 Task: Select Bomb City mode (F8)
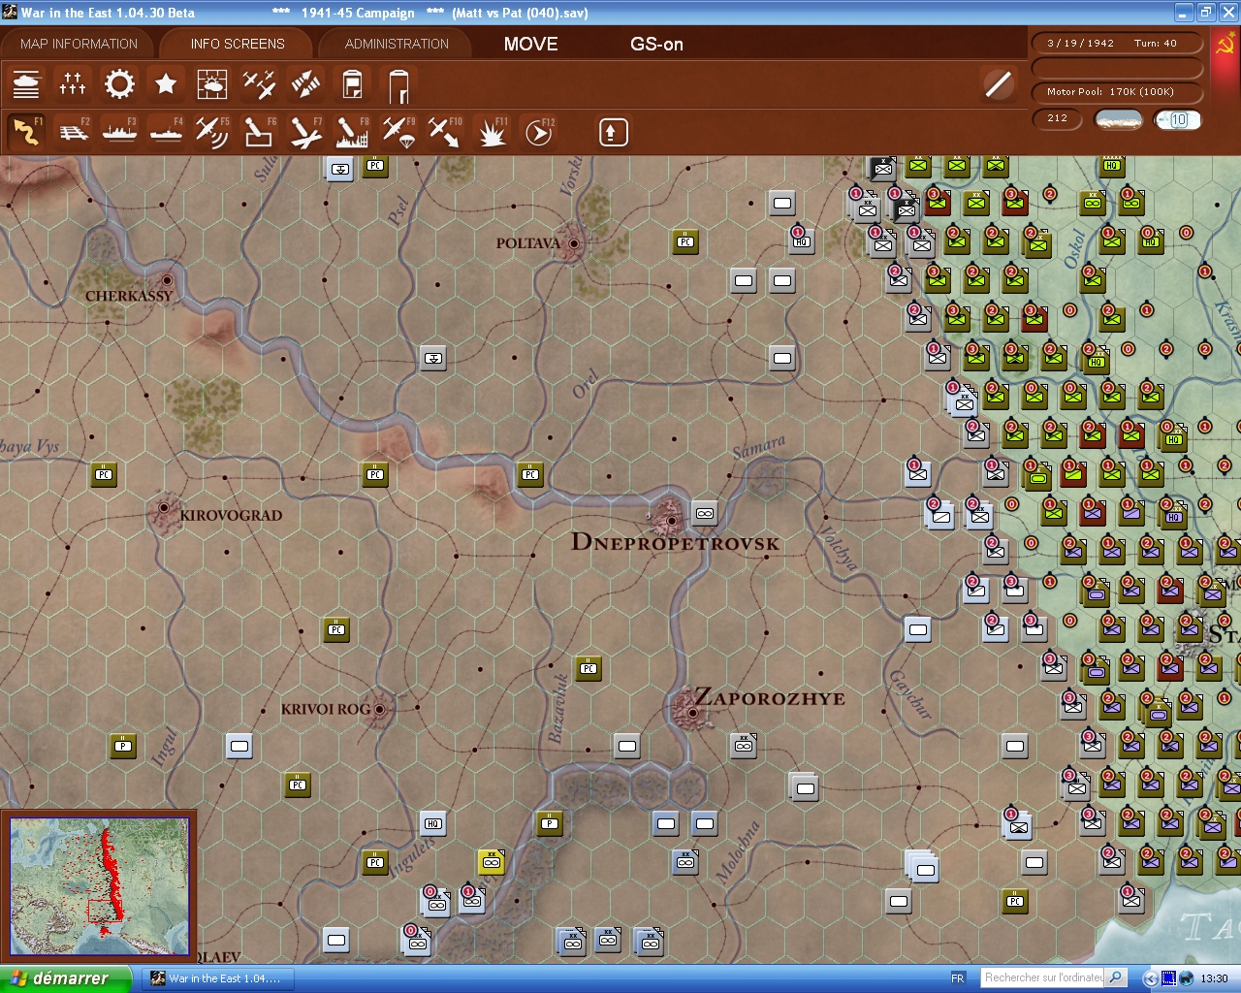point(352,132)
